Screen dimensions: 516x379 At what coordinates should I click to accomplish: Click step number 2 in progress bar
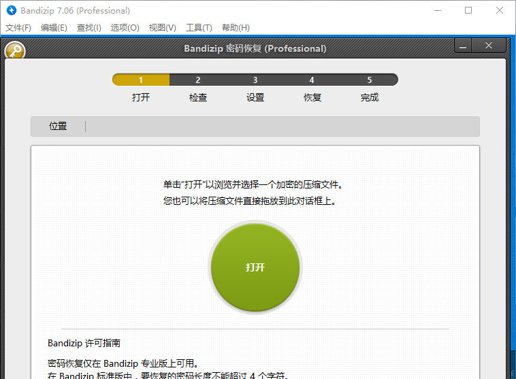point(198,80)
